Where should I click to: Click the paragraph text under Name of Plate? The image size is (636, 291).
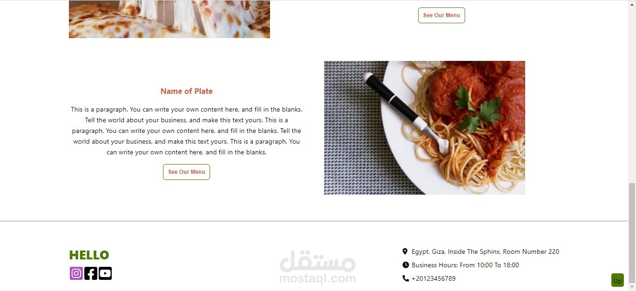coord(187,131)
